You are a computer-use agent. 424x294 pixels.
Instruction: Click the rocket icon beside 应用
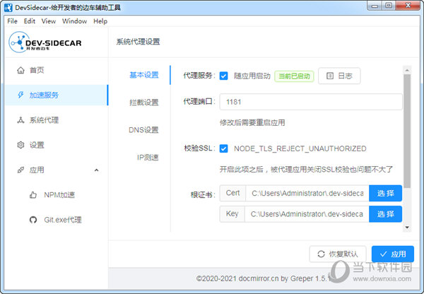click(20, 170)
